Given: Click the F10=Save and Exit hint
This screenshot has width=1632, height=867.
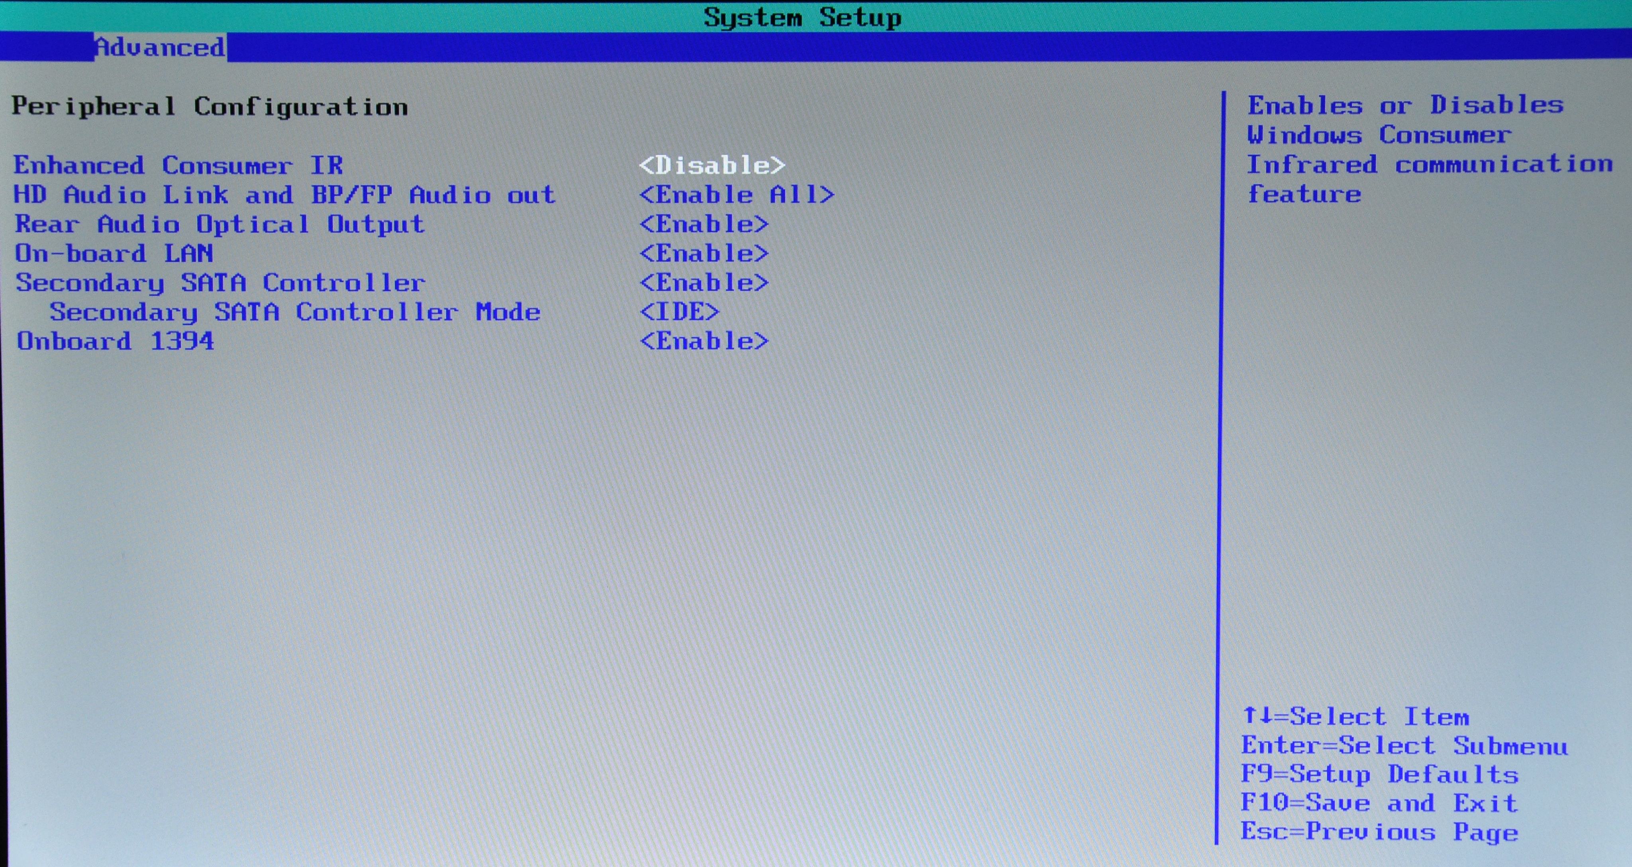Looking at the screenshot, I should (1379, 803).
